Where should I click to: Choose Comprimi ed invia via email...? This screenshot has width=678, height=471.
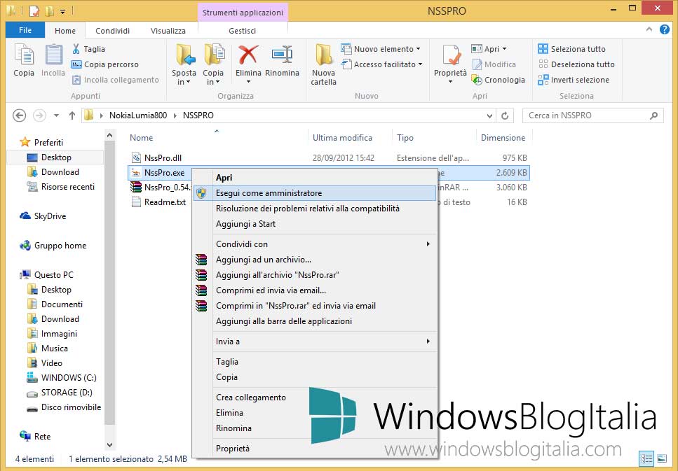tap(315, 290)
